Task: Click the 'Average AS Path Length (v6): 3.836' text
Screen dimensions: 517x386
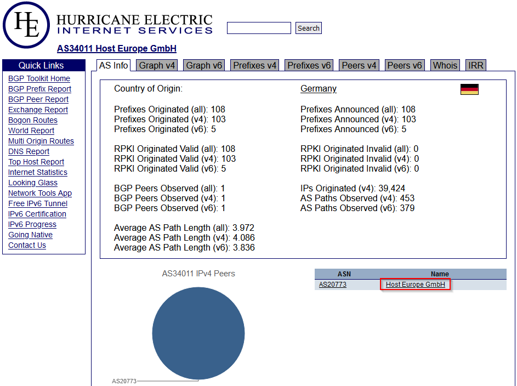Action: point(184,248)
